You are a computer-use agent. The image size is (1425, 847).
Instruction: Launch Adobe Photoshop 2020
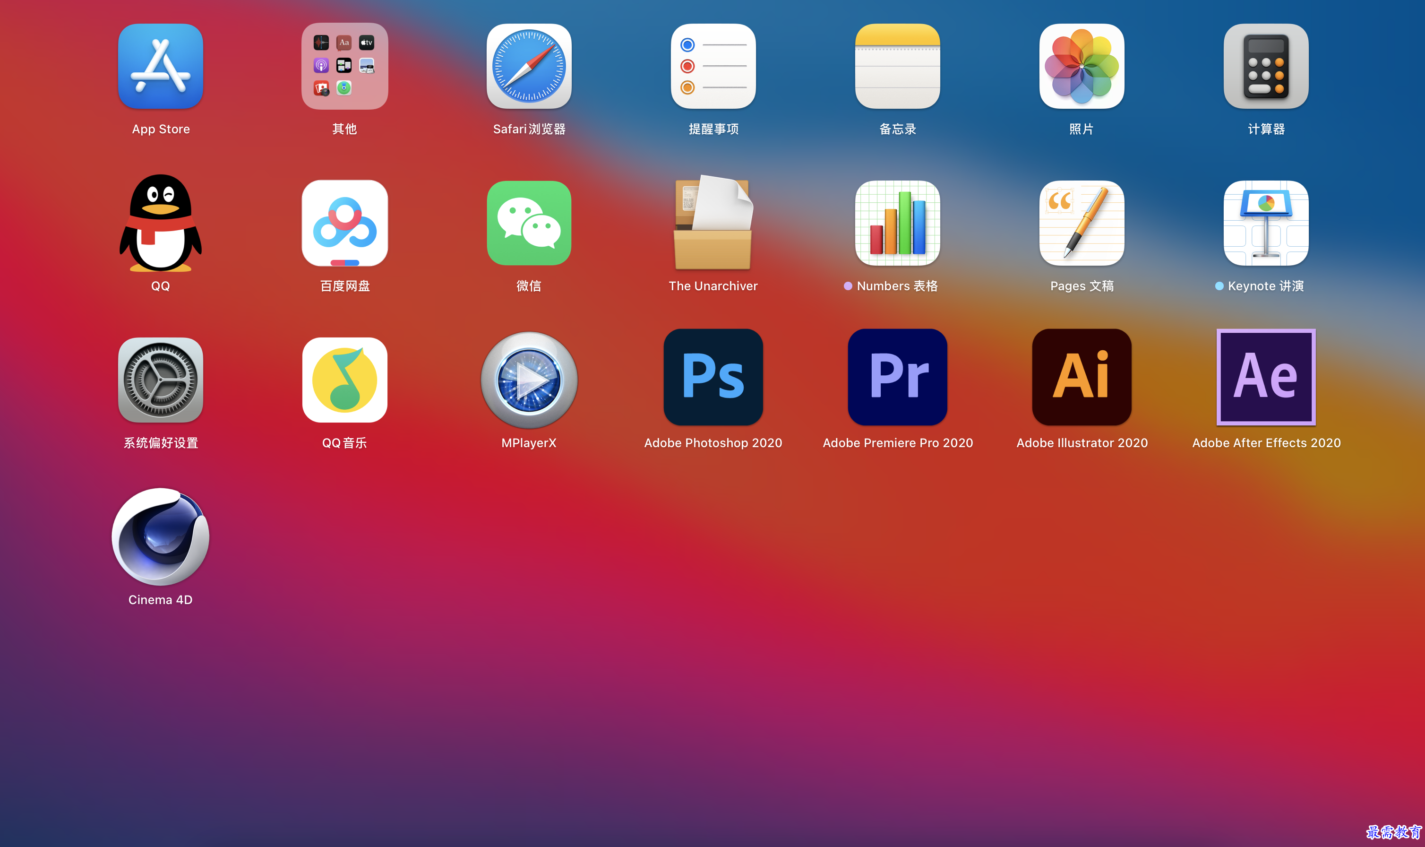coord(713,377)
